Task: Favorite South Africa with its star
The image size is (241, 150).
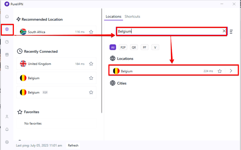Action: (91, 32)
